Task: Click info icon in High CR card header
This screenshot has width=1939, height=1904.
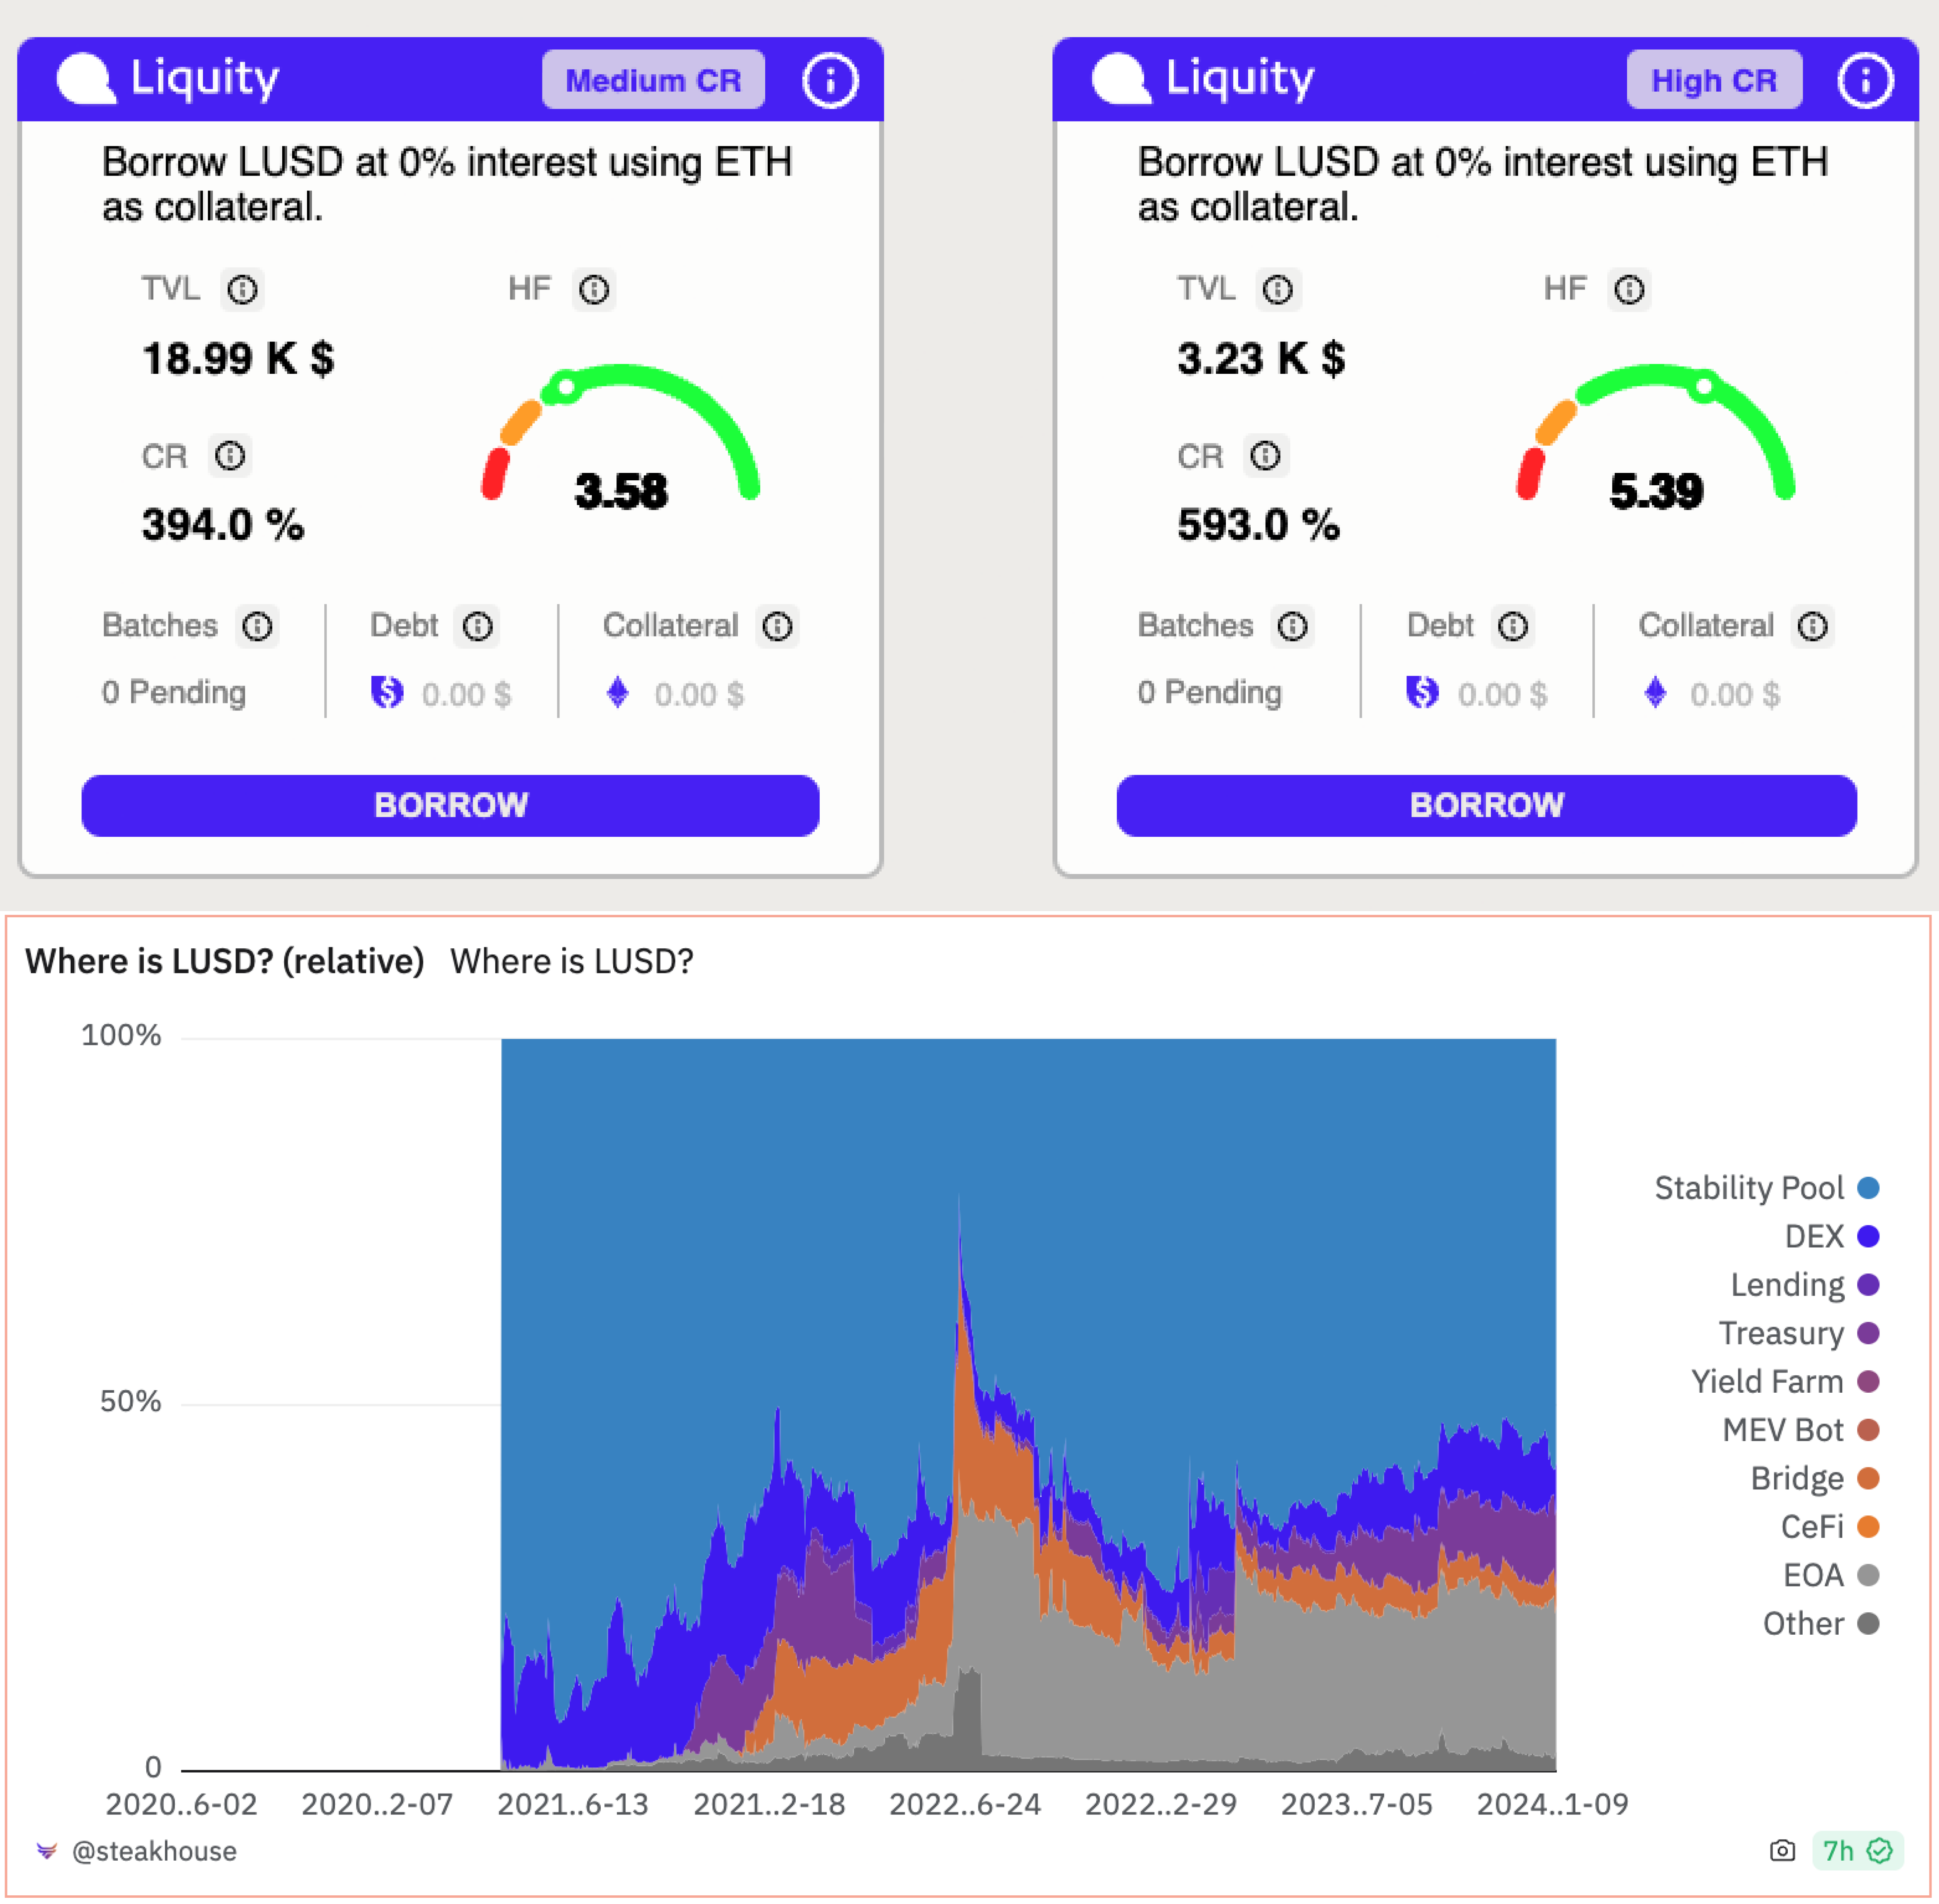Action: (x=1865, y=80)
